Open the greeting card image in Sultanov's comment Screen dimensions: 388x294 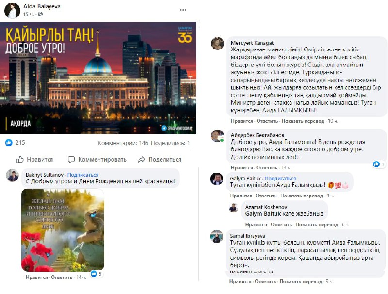pyautogui.click(x=63, y=230)
